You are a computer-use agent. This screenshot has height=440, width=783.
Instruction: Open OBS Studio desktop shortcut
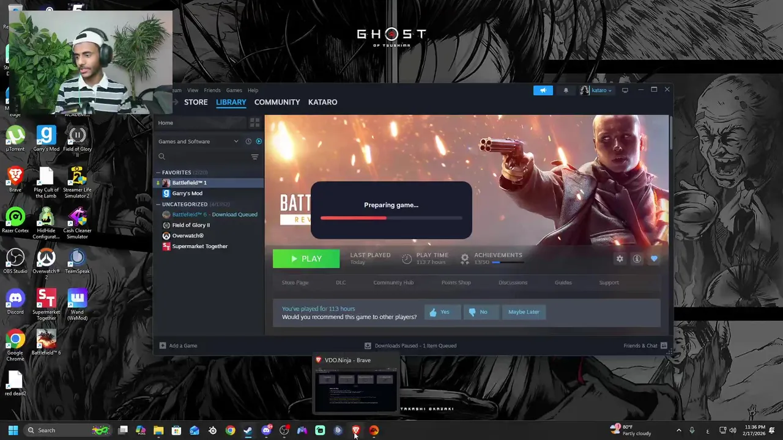15,262
